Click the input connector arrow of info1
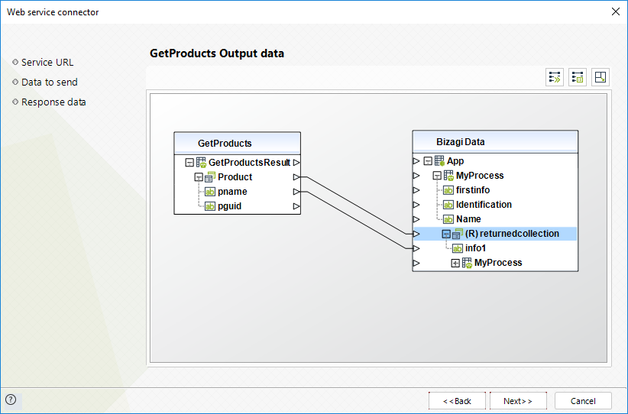Viewport: 628px width, 414px height. (416, 248)
